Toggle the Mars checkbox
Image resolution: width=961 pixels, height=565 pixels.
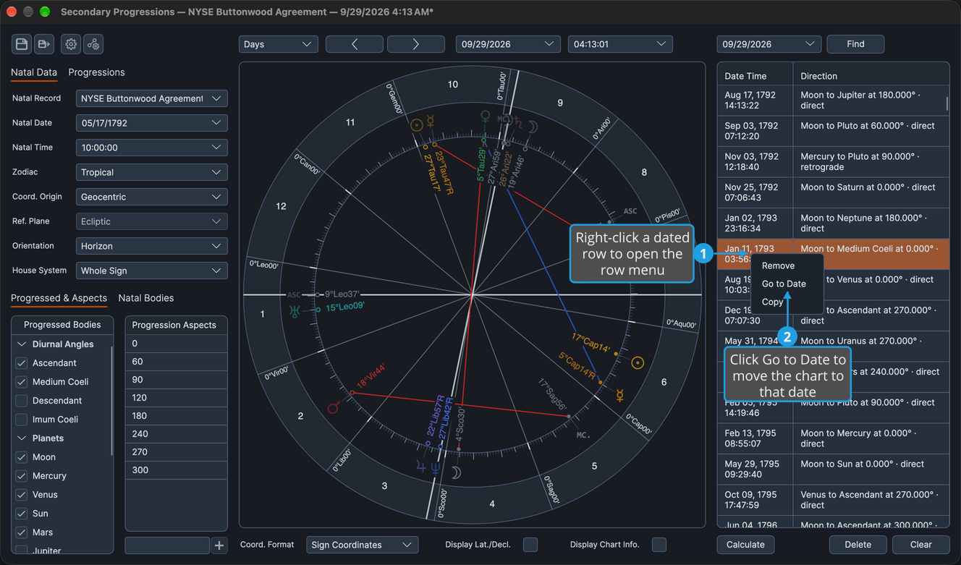[x=22, y=532]
